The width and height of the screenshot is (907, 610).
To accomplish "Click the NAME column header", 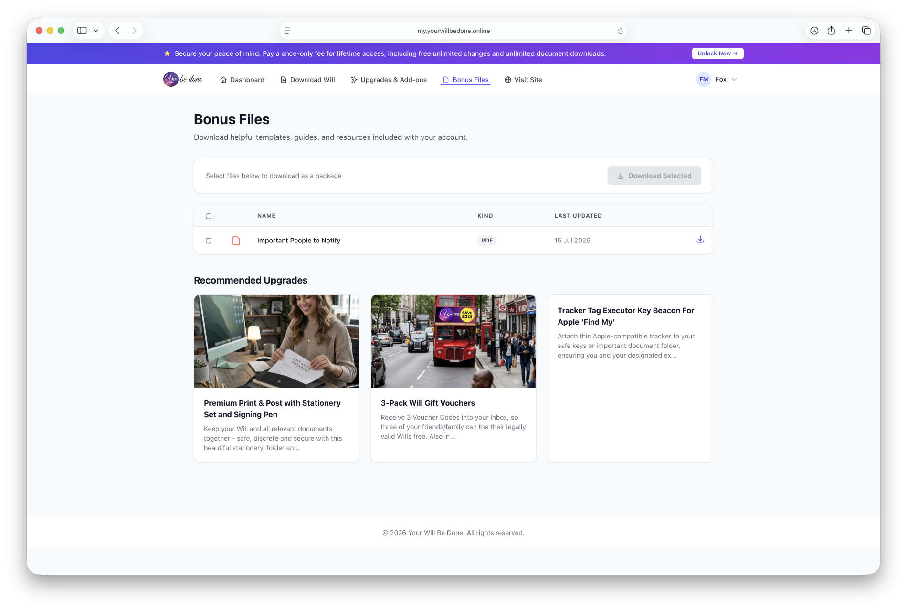I will point(266,216).
